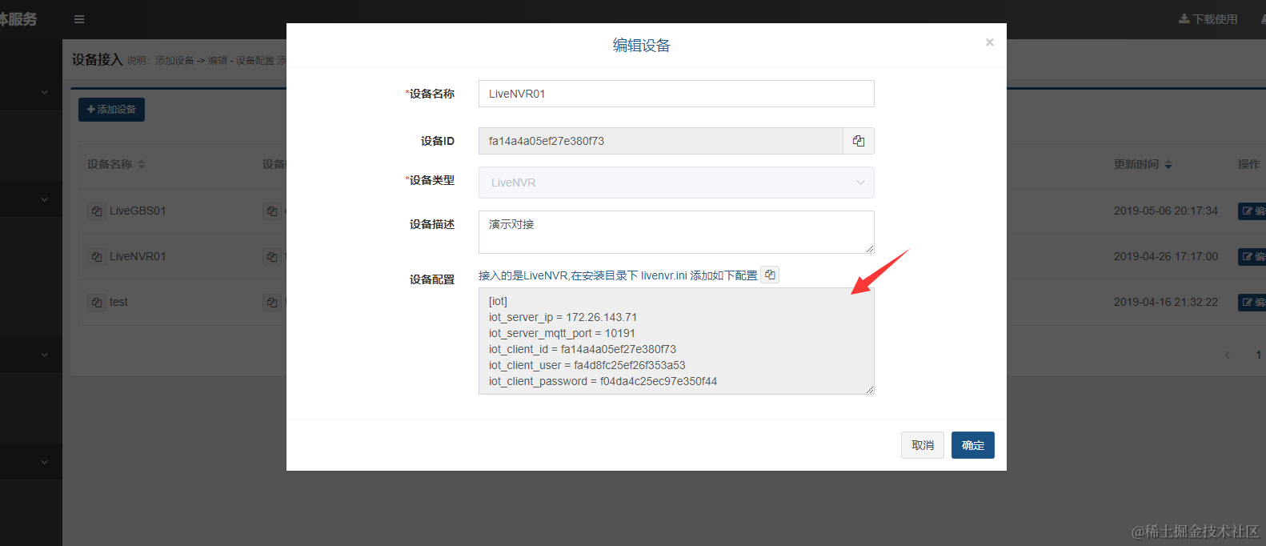Edit button for the 2019-04-16 row
The image size is (1266, 546).
pos(1252,303)
